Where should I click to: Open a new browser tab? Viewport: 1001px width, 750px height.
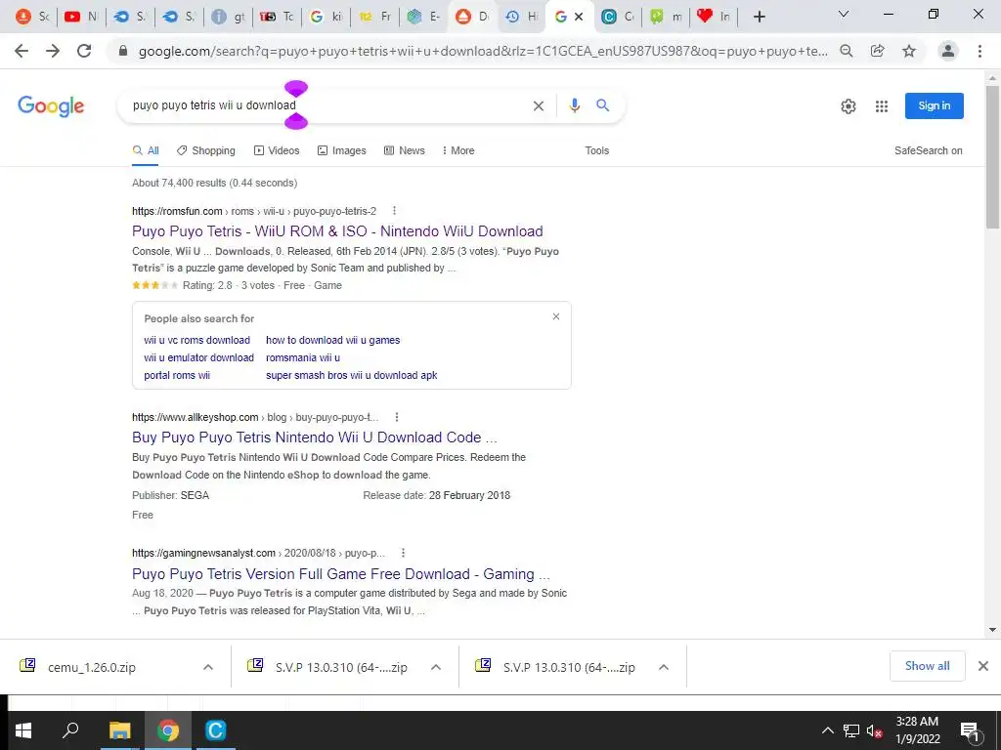pos(759,17)
